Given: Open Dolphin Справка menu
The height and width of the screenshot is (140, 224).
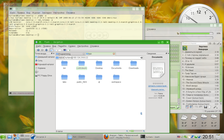Looking at the screenshot, I should (x=94, y=46).
